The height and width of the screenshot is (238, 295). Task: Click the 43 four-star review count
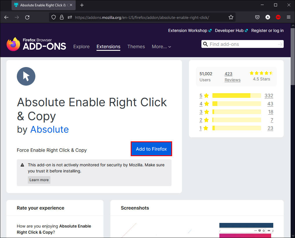click(270, 104)
